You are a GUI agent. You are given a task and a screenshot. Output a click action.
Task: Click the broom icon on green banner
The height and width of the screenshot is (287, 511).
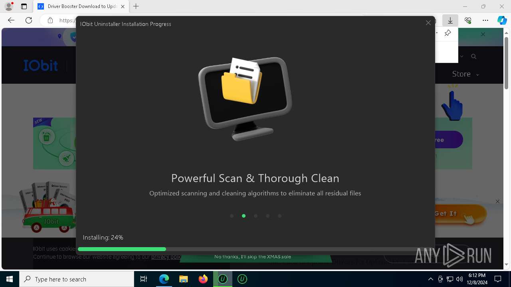tap(66, 158)
